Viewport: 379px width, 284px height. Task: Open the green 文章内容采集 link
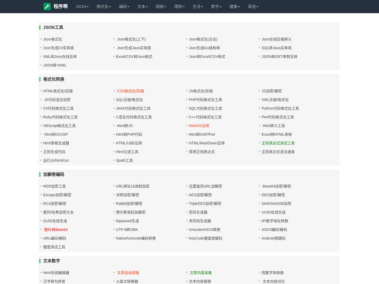(x=201, y=272)
